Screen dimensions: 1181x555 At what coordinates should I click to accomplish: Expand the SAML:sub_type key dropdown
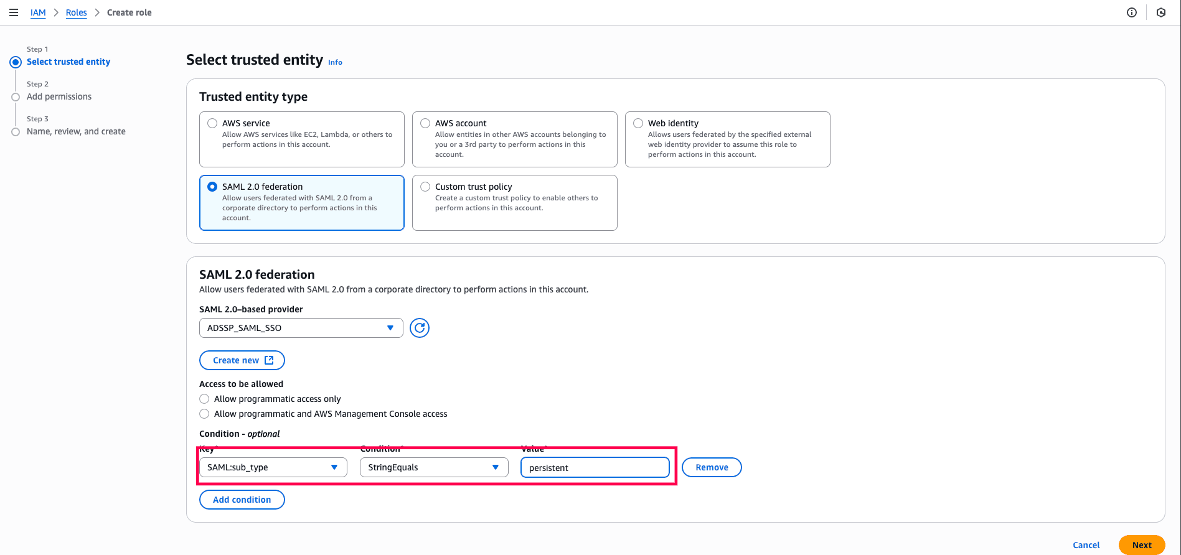[273, 467]
